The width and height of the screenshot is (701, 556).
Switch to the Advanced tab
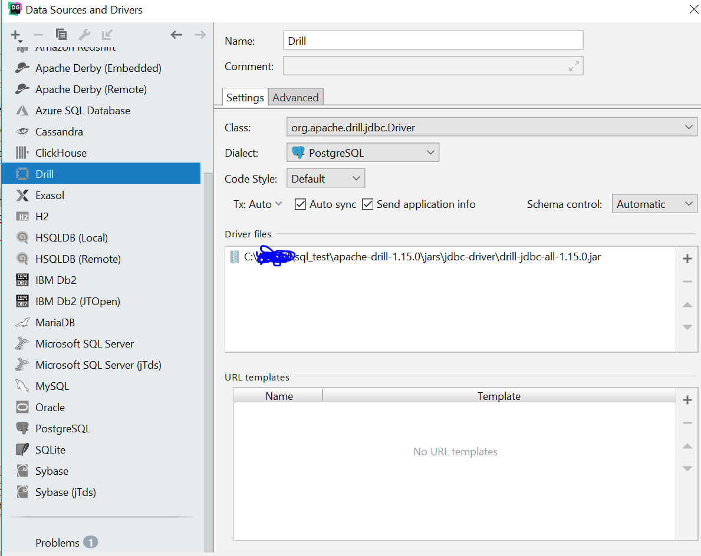point(295,97)
